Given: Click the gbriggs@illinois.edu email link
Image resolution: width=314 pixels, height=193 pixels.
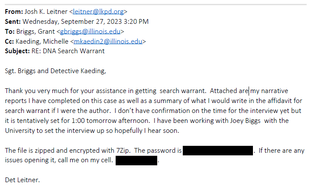Looking at the screenshot, I should pos(90,32).
